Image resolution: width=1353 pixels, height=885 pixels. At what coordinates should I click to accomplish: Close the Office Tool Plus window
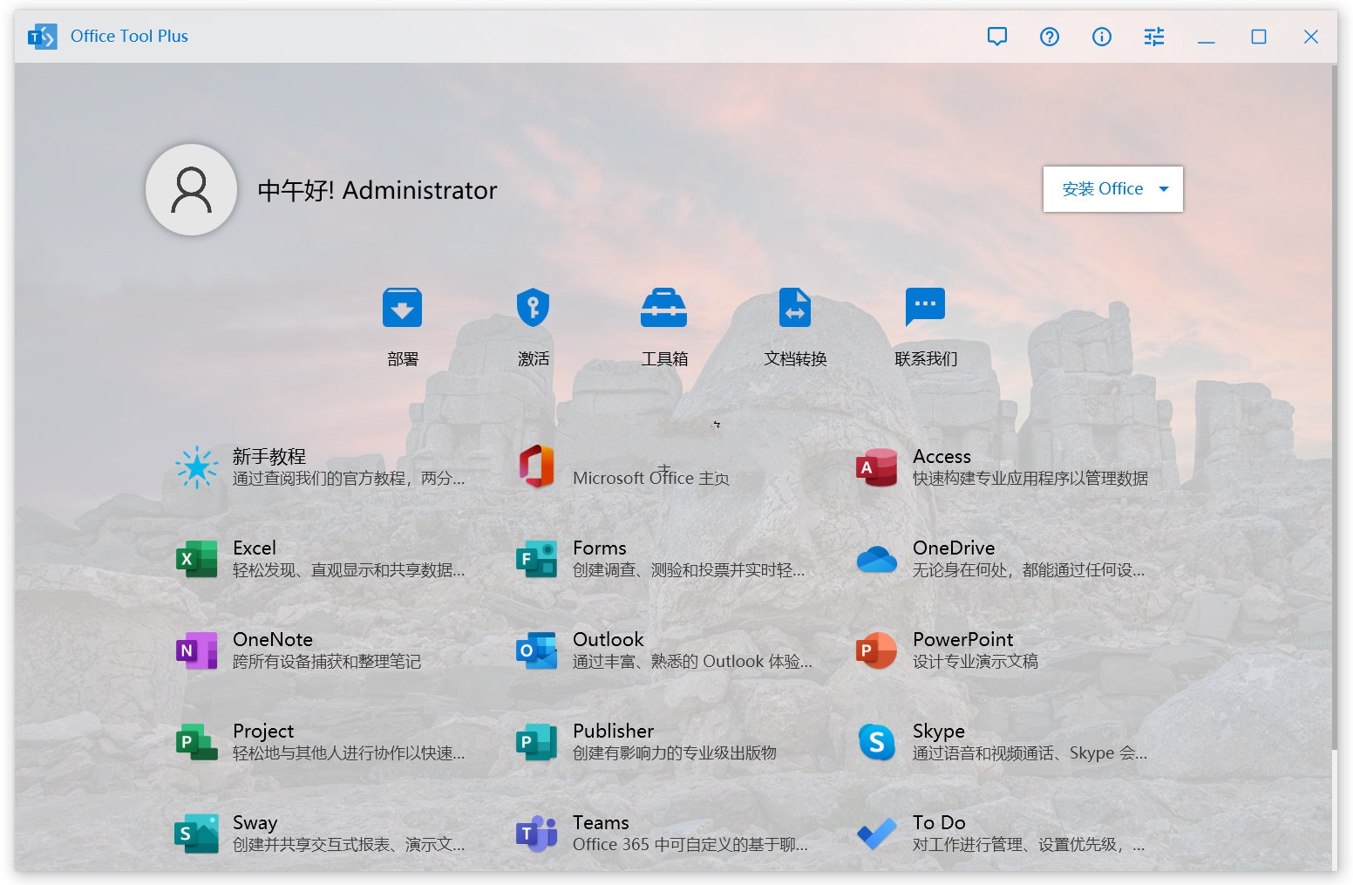point(1310,37)
